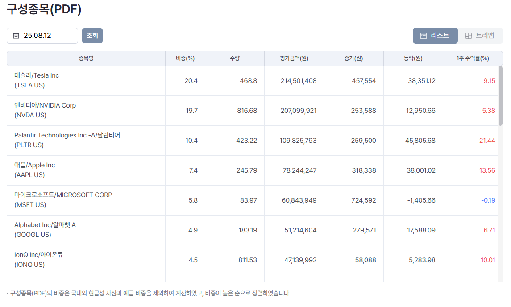Click Alphabet weekly return 6.71

[x=489, y=230]
